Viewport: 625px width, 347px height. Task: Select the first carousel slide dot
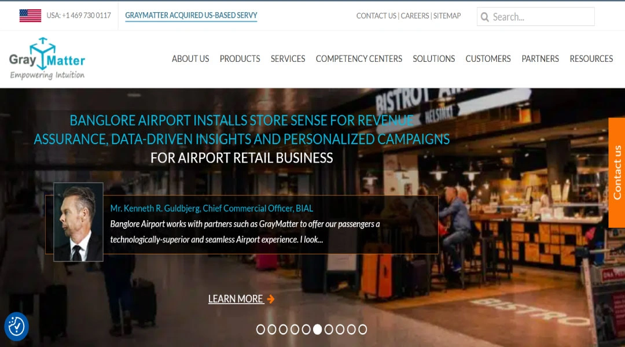point(260,330)
